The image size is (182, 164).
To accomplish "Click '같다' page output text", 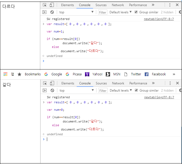I will [x=7, y=85].
